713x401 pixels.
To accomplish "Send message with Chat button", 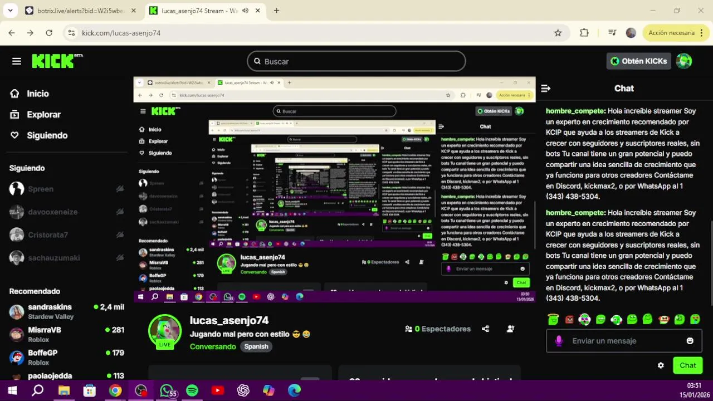I will pos(687,365).
